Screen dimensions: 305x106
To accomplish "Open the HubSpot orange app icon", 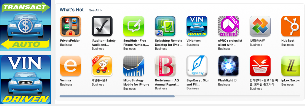I will [x=291, y=26].
